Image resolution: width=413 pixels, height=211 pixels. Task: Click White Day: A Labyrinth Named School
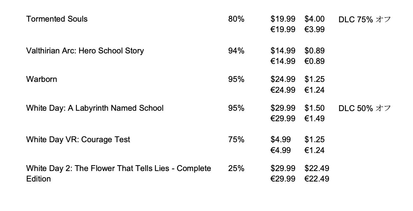[95, 108]
